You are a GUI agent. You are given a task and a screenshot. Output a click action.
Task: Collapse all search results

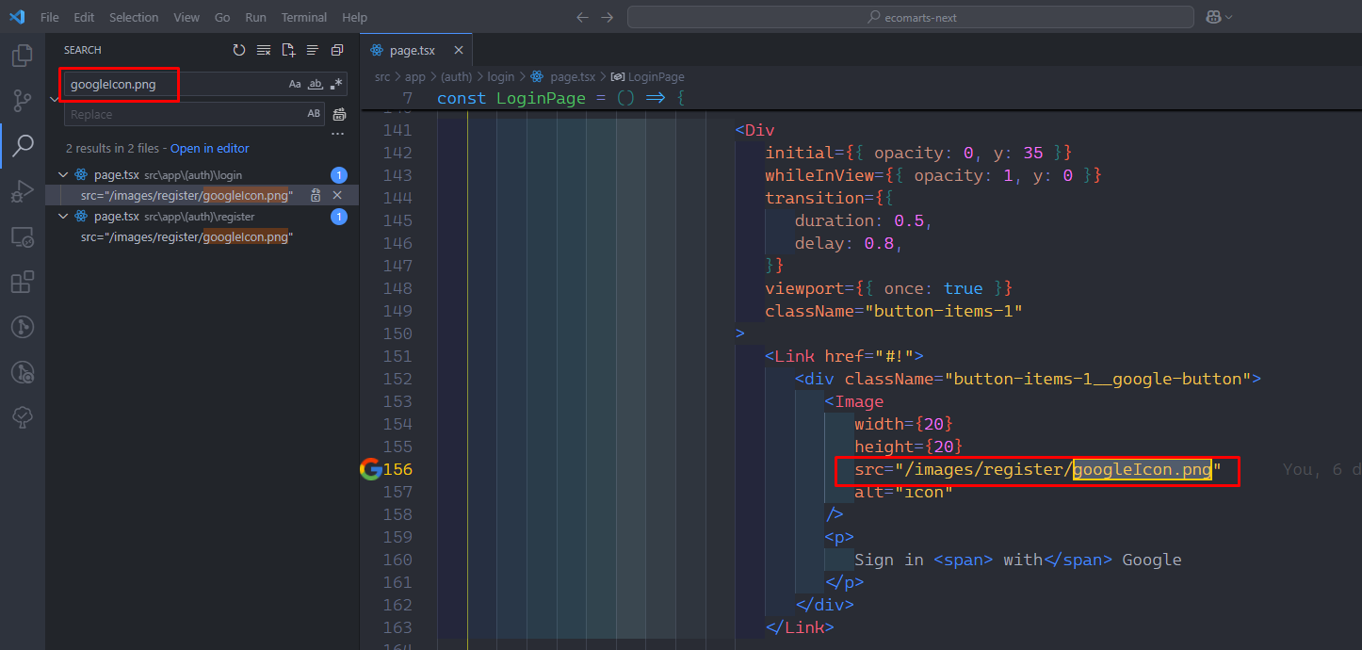click(x=337, y=50)
